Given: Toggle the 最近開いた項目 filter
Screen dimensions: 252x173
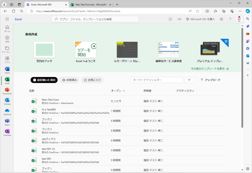Looking at the screenshot, I should tap(44, 80).
